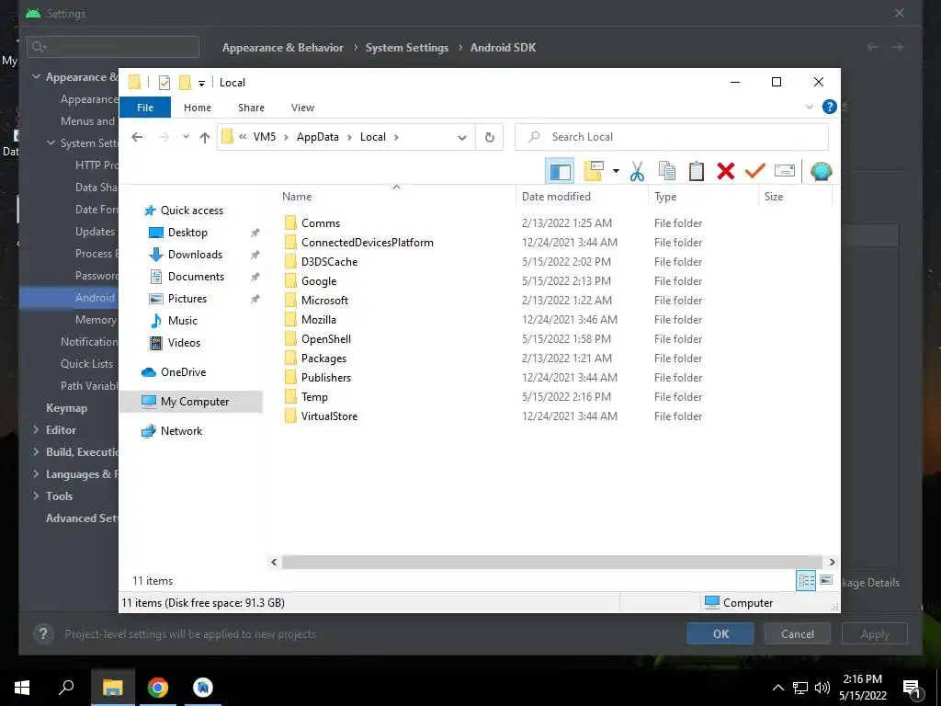Screen dimensions: 941x706
Task: Expand the ribbon with the chevron
Action: [x=809, y=107]
